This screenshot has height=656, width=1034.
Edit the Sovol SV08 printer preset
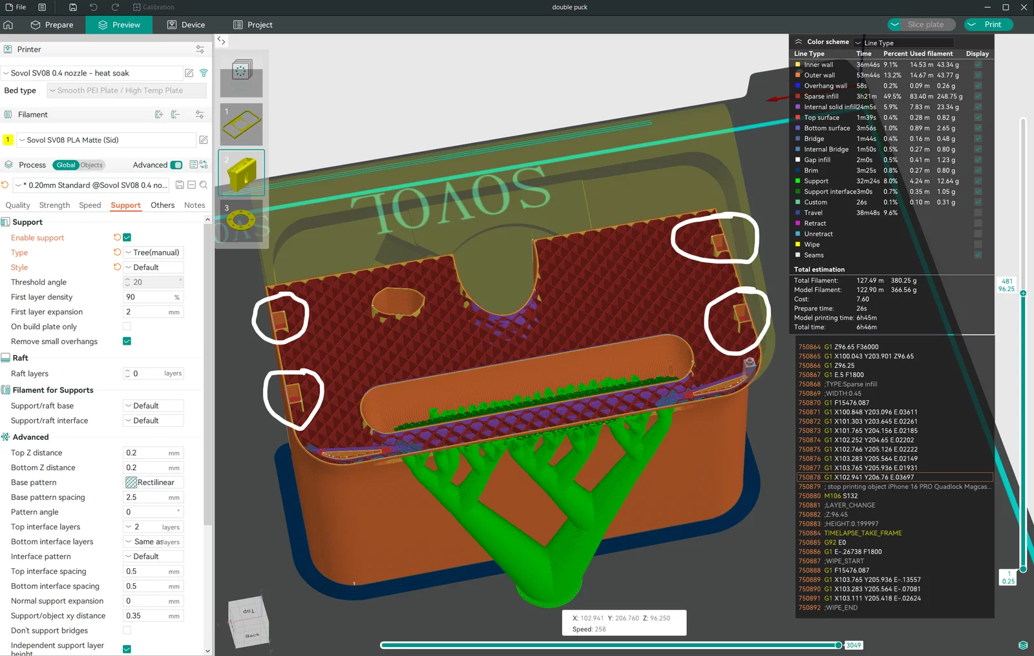(189, 73)
